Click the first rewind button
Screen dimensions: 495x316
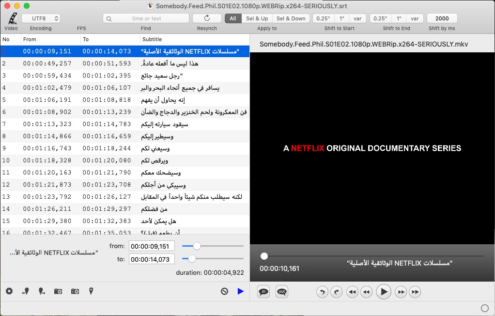point(352,292)
